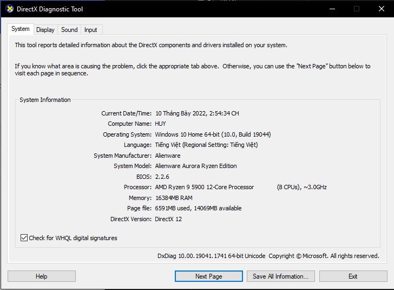The height and width of the screenshot is (290, 394).
Task: Select the Input tab
Action: 91,30
